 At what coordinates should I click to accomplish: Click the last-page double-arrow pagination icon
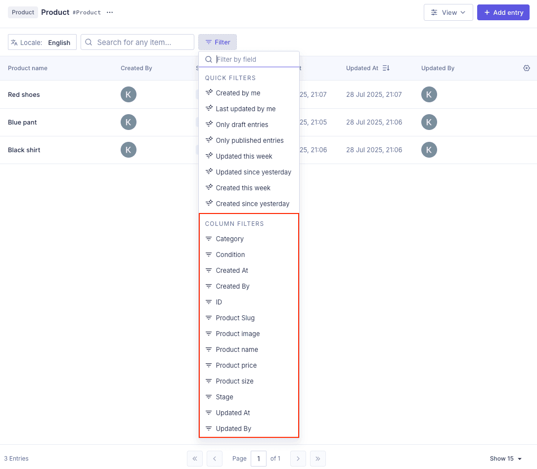(x=317, y=459)
